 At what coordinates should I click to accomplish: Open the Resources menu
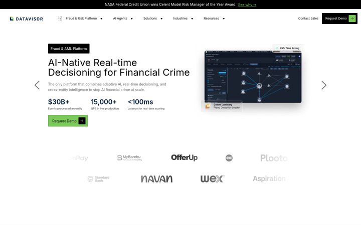[x=212, y=18]
